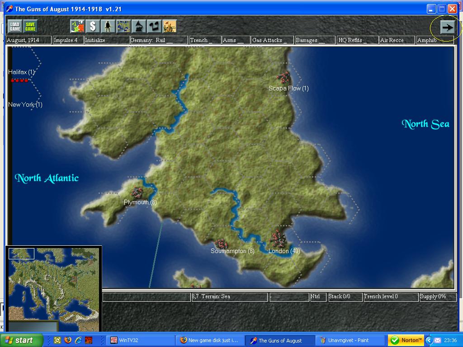Switch to New game disk Firefox taskbar item
This screenshot has width=463, height=347.
210,340
